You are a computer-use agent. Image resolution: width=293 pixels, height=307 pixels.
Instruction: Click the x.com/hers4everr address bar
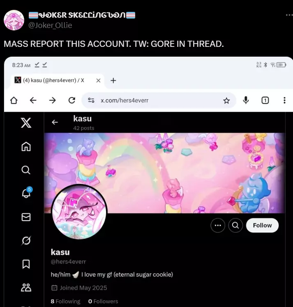159,100
